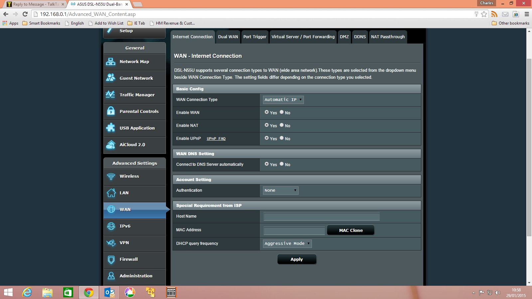532x299 pixels.
Task: Open AiCloud 2.0 settings
Action: (x=132, y=145)
